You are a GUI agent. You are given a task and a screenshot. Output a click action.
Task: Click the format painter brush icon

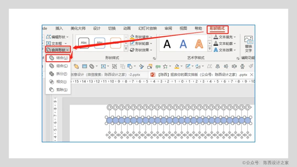pyautogui.click(x=251, y=66)
